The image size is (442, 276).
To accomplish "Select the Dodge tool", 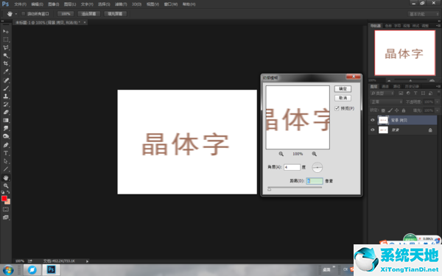I will [6, 136].
